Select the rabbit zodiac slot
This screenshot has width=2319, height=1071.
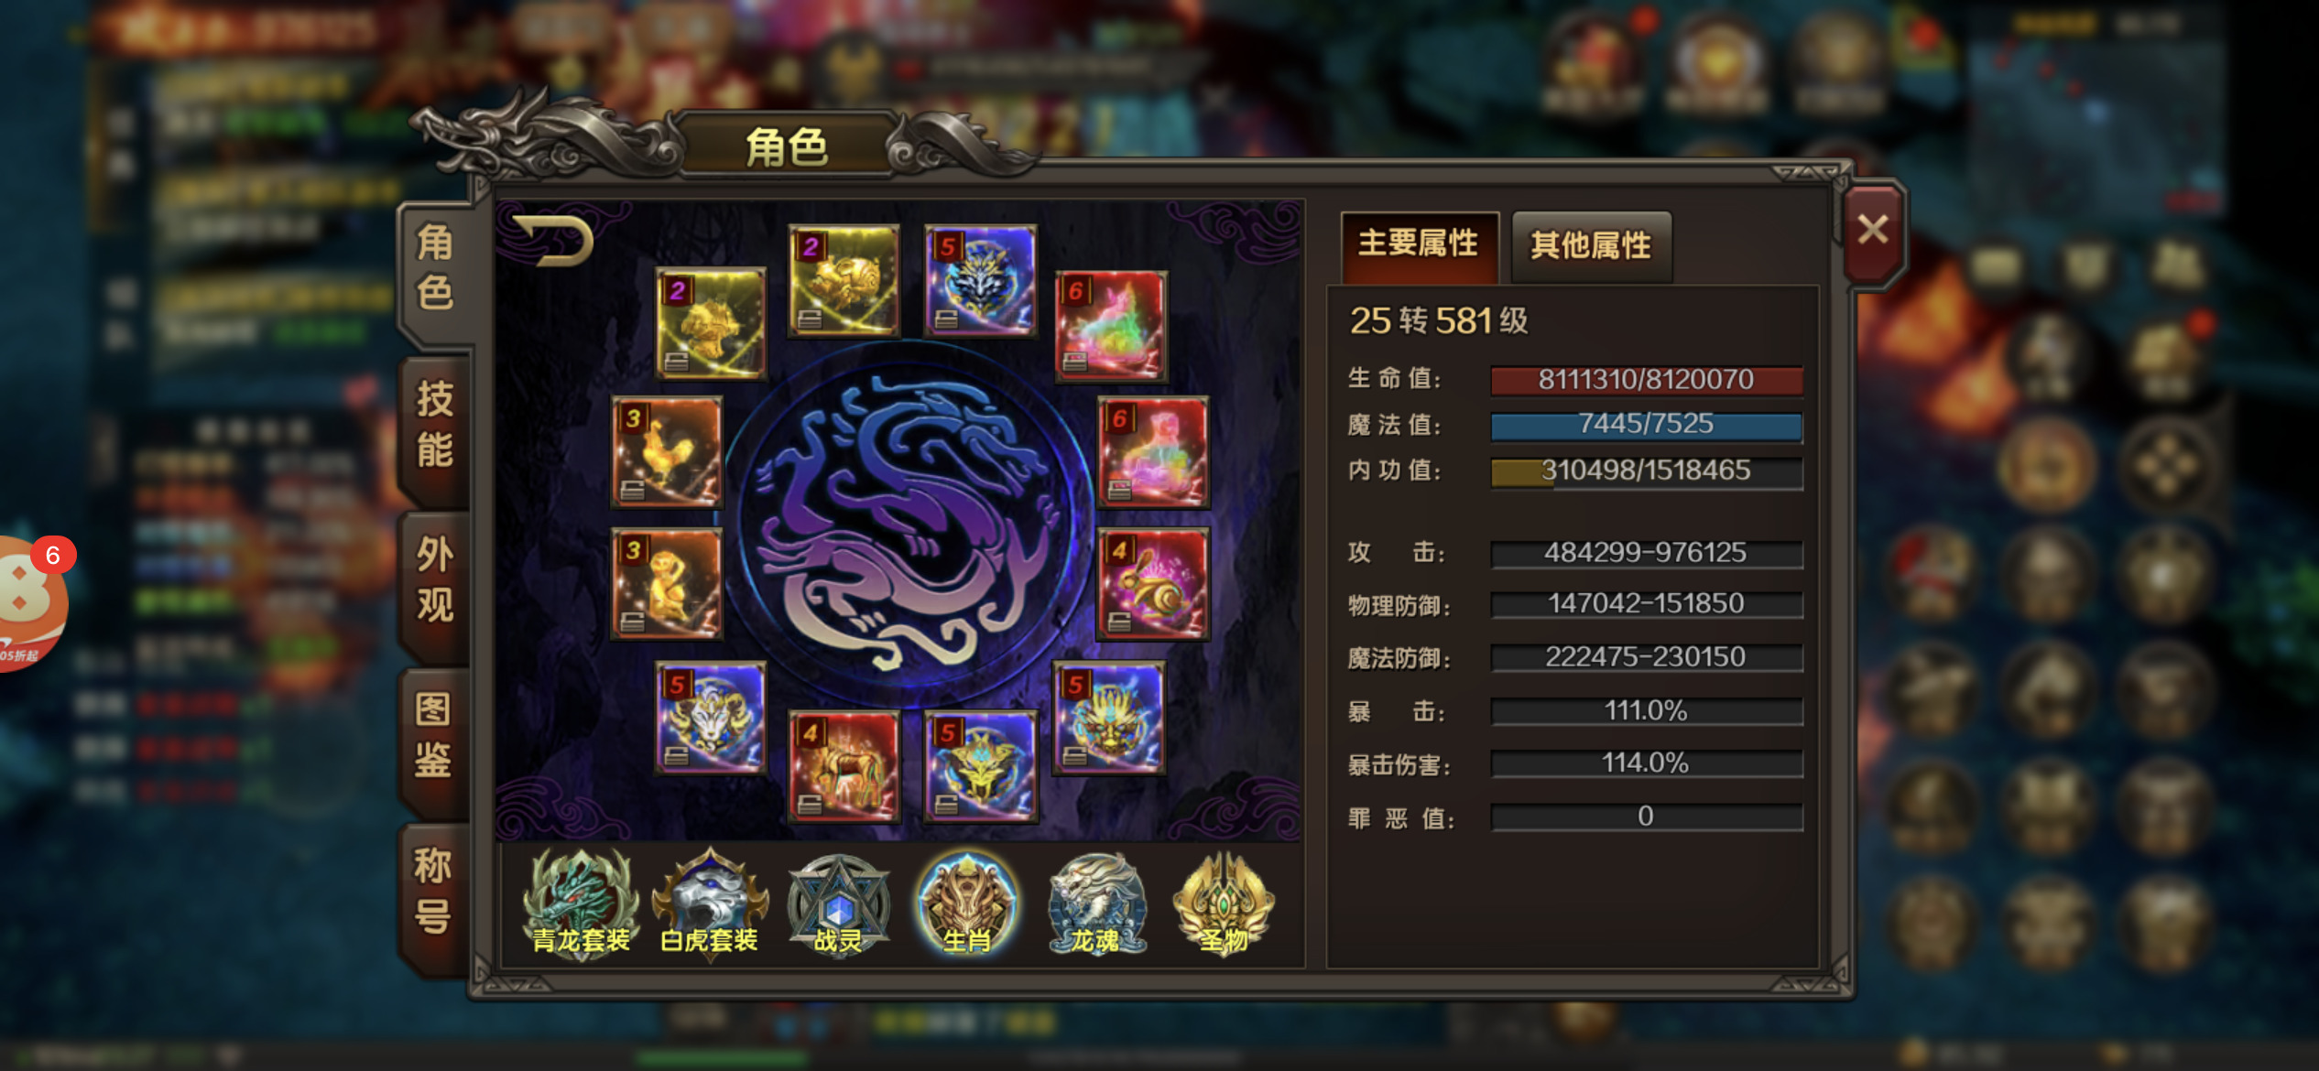coord(1153,584)
